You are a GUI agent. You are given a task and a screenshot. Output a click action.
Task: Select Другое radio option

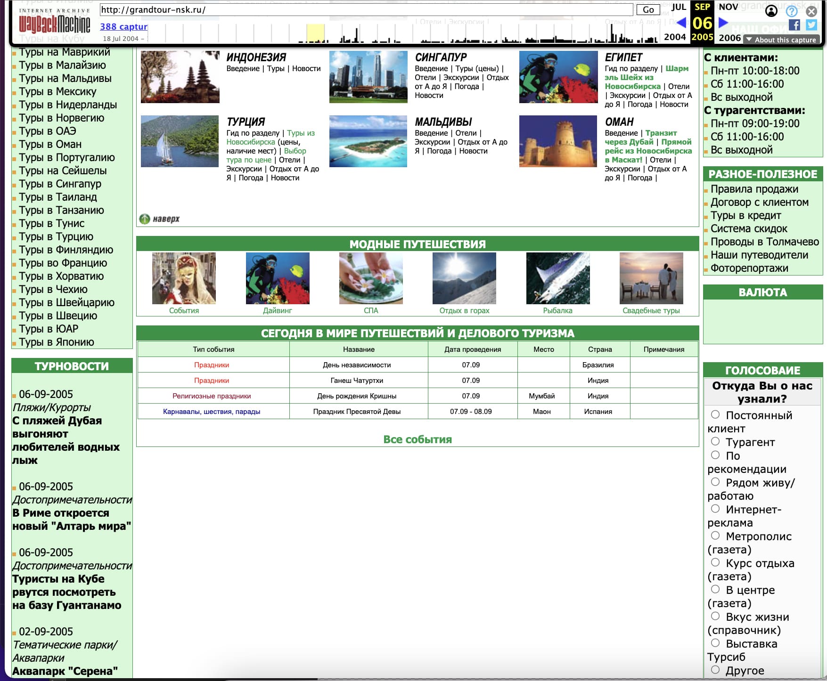pyautogui.click(x=715, y=670)
